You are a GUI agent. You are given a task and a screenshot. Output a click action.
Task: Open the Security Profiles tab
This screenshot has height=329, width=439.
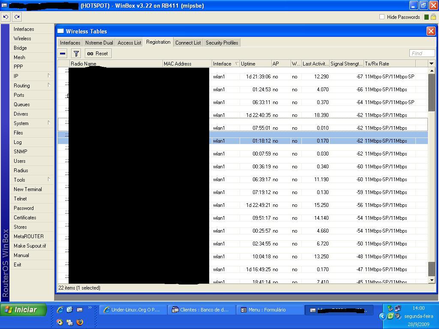tap(222, 43)
